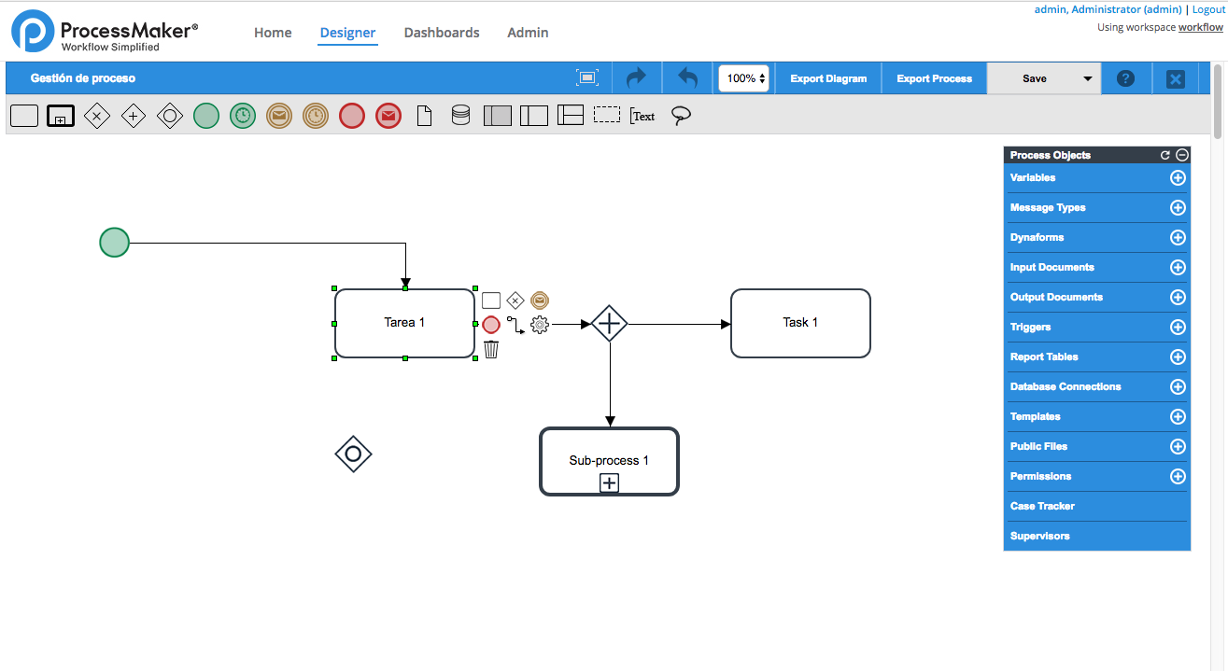The width and height of the screenshot is (1228, 671).
Task: Open the Dashboards tab
Action: point(442,33)
